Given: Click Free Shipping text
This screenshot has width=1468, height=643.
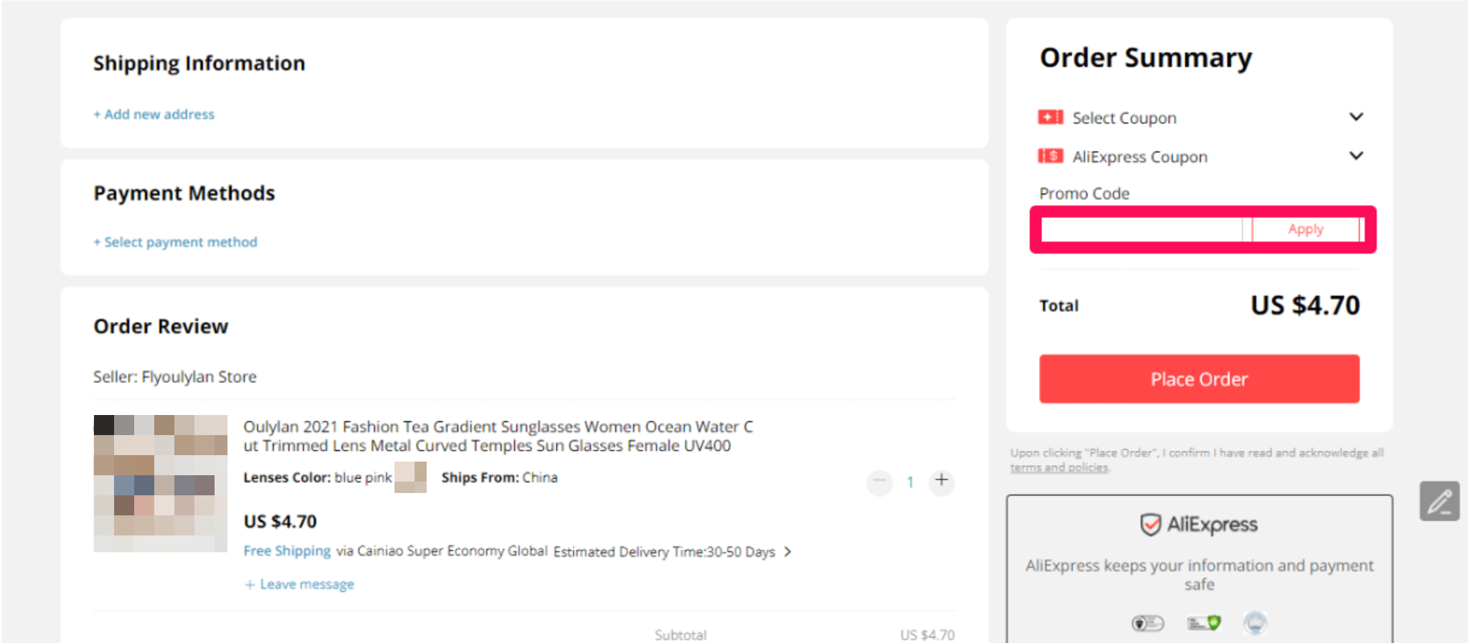Looking at the screenshot, I should 287,551.
